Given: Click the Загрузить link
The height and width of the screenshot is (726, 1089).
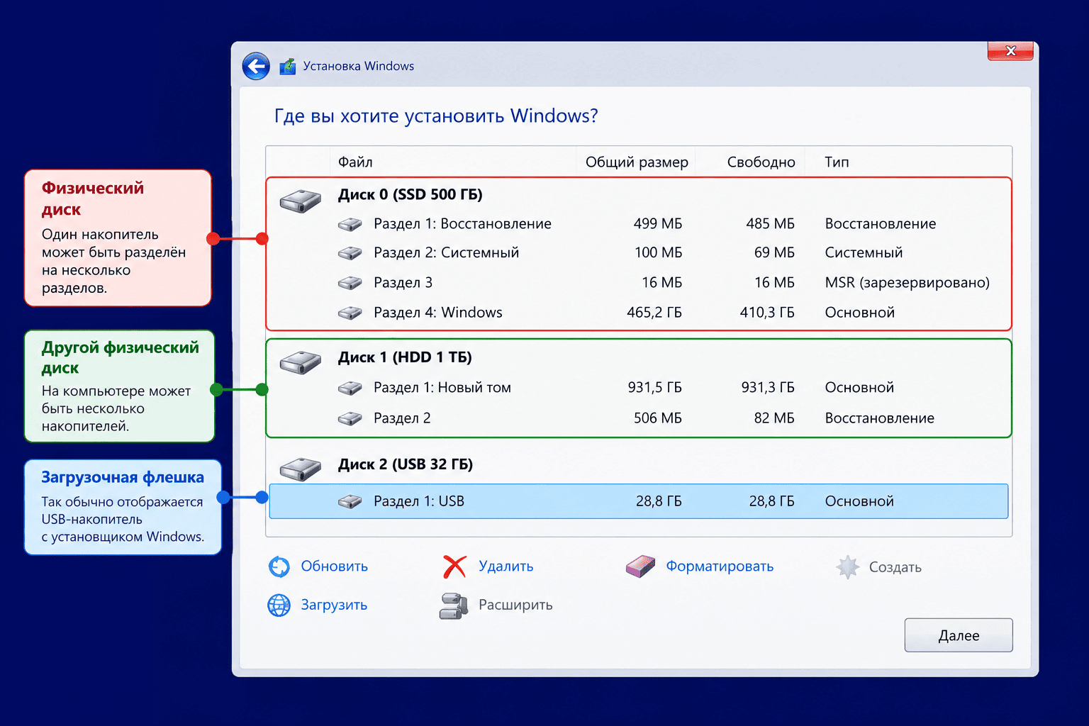Looking at the screenshot, I should coord(334,605).
